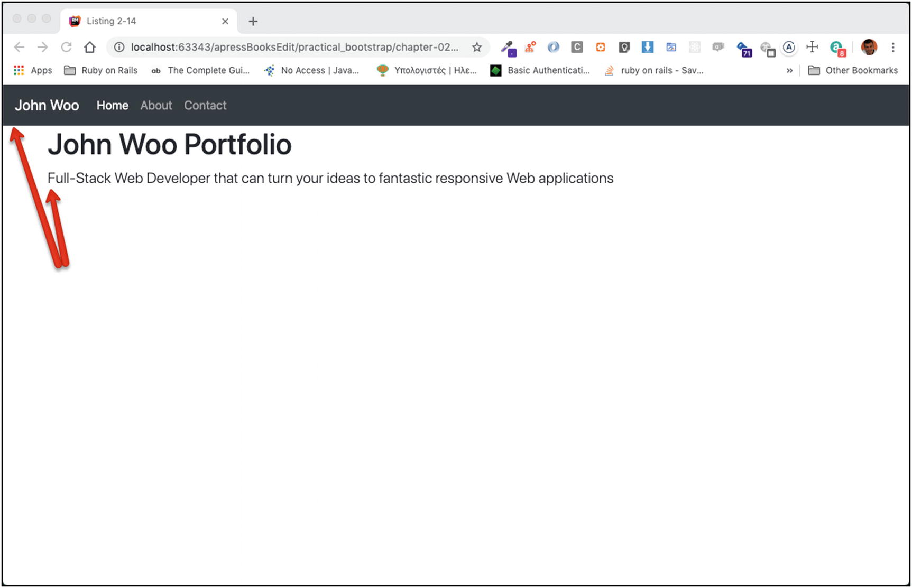This screenshot has width=912, height=588.
Task: Expand hidden bookmarks with double chevron
Action: pyautogui.click(x=789, y=70)
